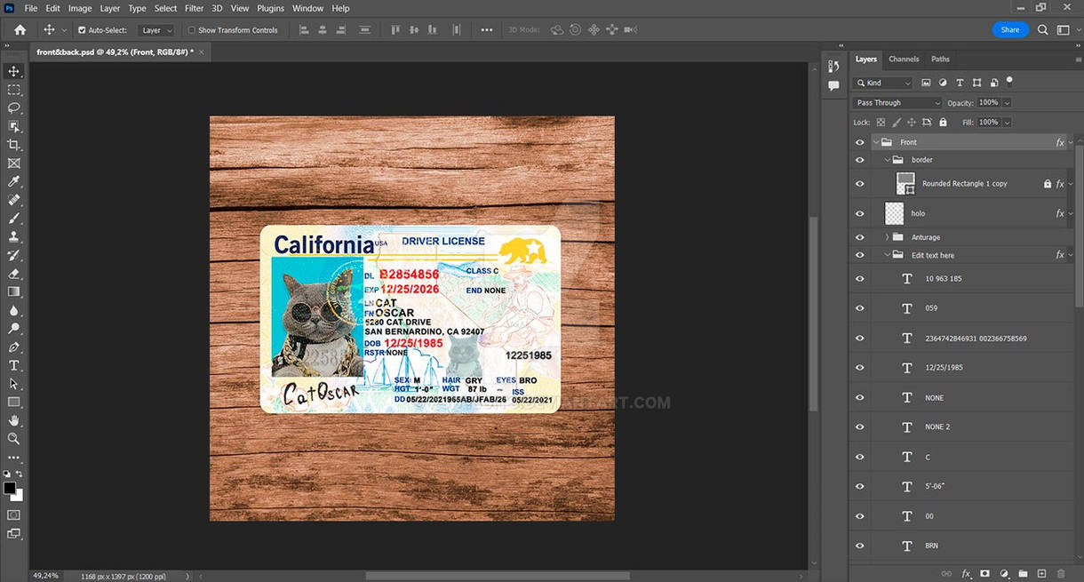
Task: Open the Opacity value dropdown arrow
Action: point(1008,103)
